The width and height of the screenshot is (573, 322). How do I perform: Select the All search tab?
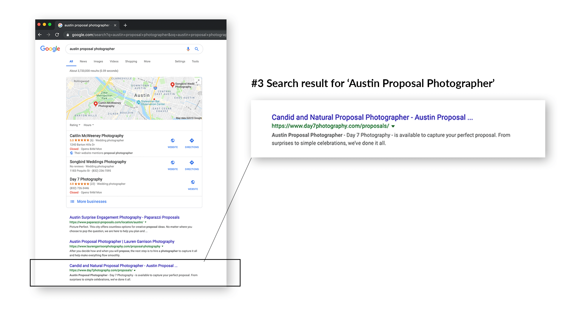pos(71,61)
